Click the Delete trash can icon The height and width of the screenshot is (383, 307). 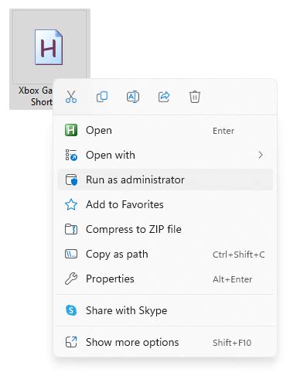point(195,97)
